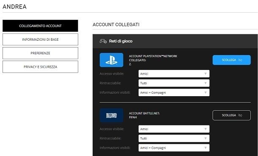
Task: Open the Collegamento Account section
Action: coord(40,26)
